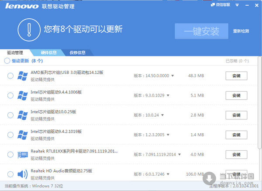
Task: Switch to 硬件信息 tab
Action: tap(48, 53)
